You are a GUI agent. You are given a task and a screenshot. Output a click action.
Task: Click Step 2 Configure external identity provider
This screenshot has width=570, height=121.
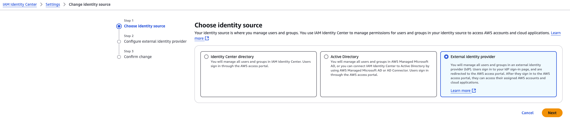pyautogui.click(x=155, y=41)
